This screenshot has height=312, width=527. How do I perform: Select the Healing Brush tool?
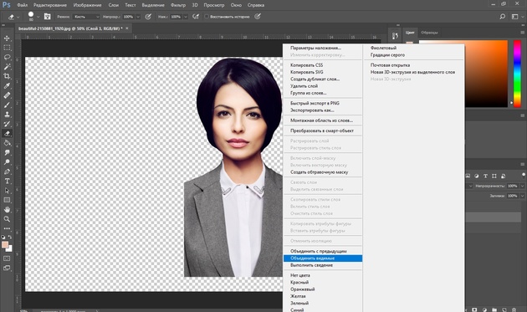7,95
